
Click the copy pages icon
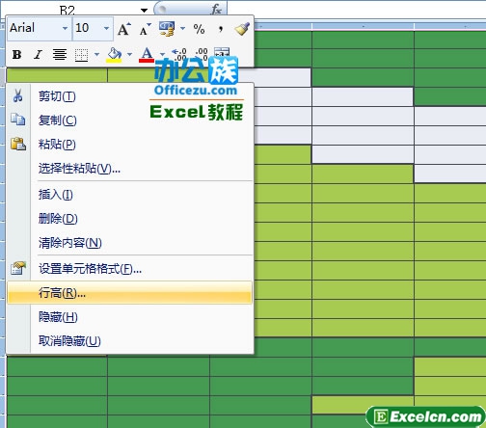18,120
